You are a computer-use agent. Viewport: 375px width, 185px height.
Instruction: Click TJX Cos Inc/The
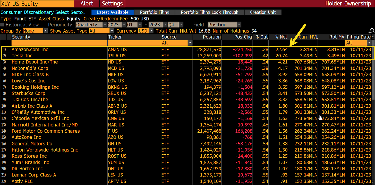(30, 99)
